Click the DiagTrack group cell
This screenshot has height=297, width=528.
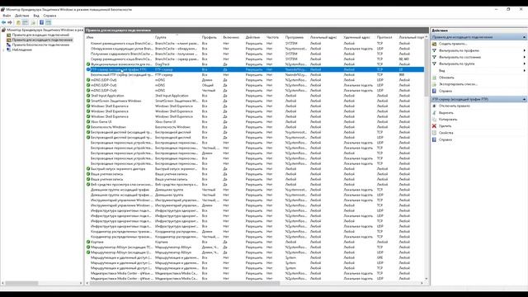[x=163, y=64]
